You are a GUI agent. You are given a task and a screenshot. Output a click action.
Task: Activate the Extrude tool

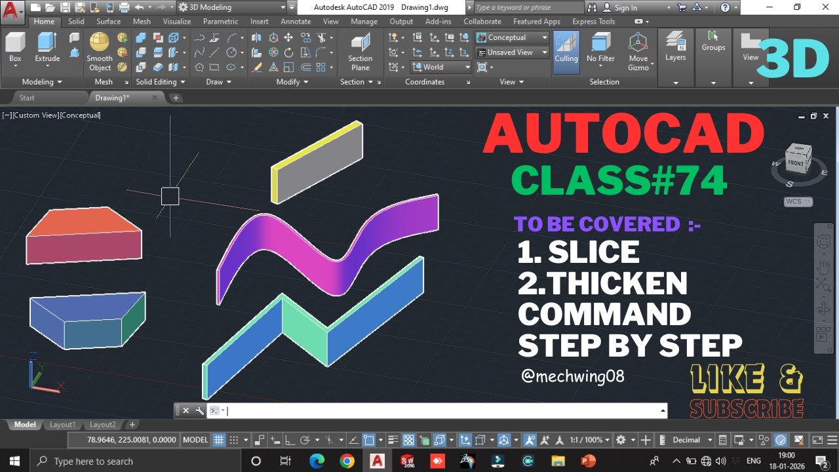[x=47, y=48]
